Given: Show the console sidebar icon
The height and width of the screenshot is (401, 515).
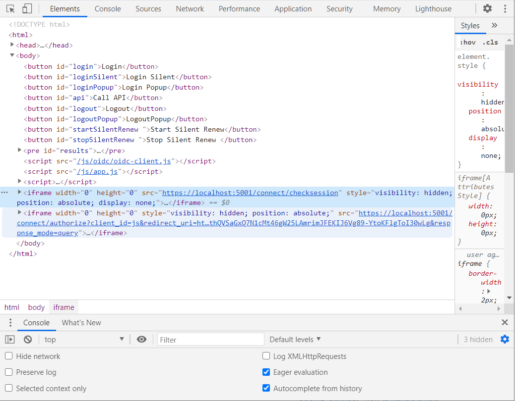Looking at the screenshot, I should pos(10,340).
